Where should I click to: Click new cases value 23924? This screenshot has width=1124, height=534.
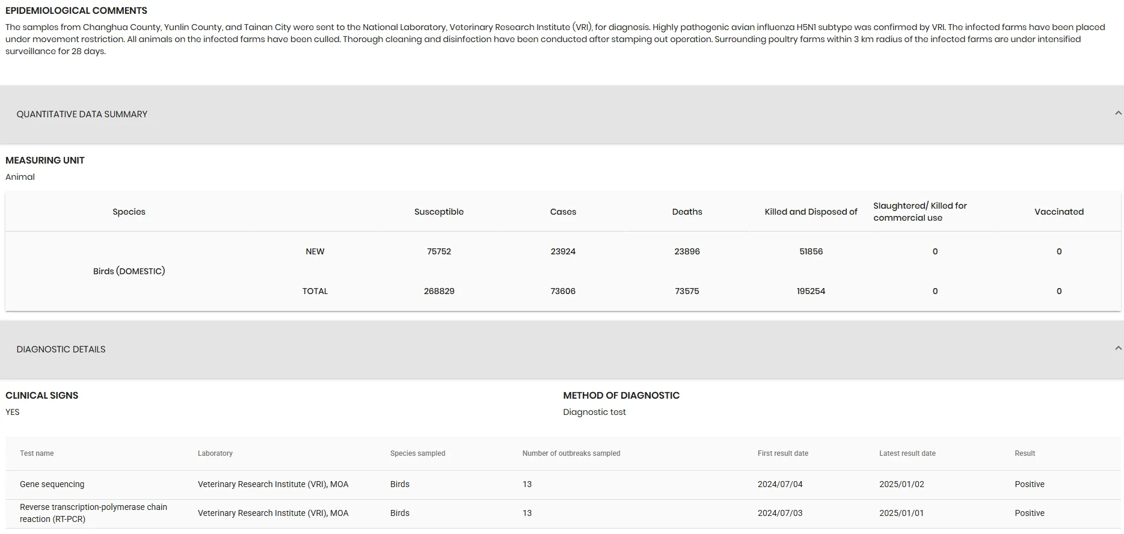coord(563,251)
